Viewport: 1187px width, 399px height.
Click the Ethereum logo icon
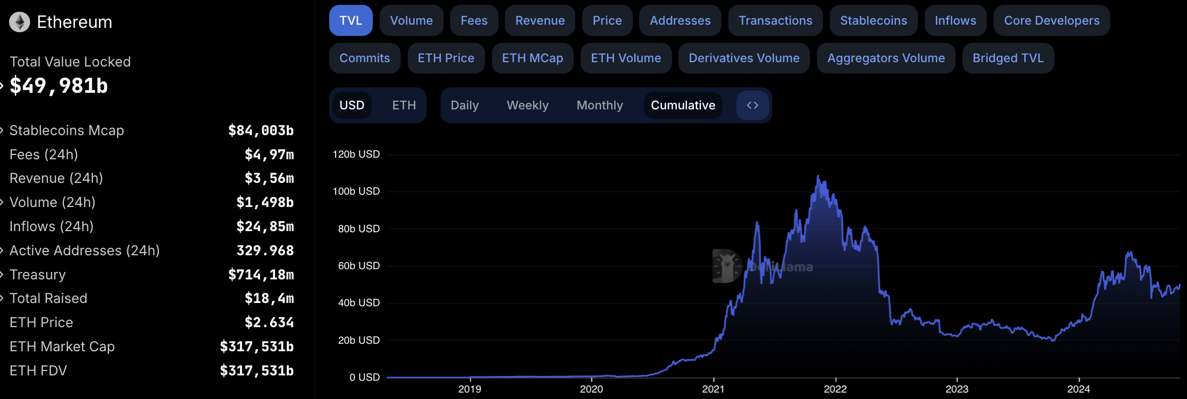pyautogui.click(x=20, y=22)
